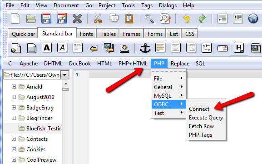Choose Execute Query in ODBC submenu

click(206, 118)
